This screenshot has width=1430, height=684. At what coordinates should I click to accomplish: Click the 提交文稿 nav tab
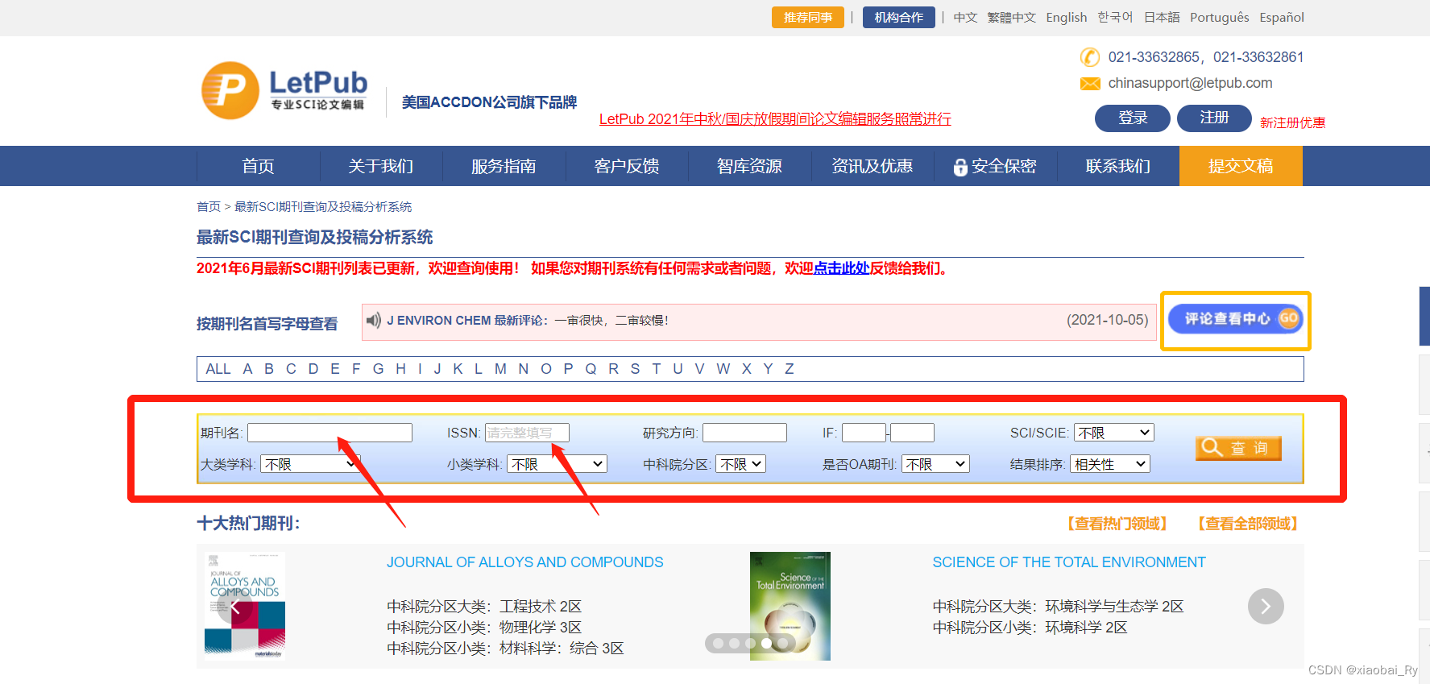click(x=1241, y=166)
